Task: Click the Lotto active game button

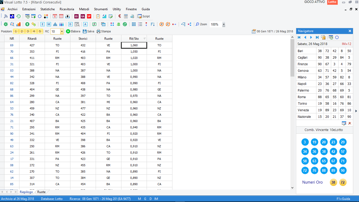Action: point(332,2)
